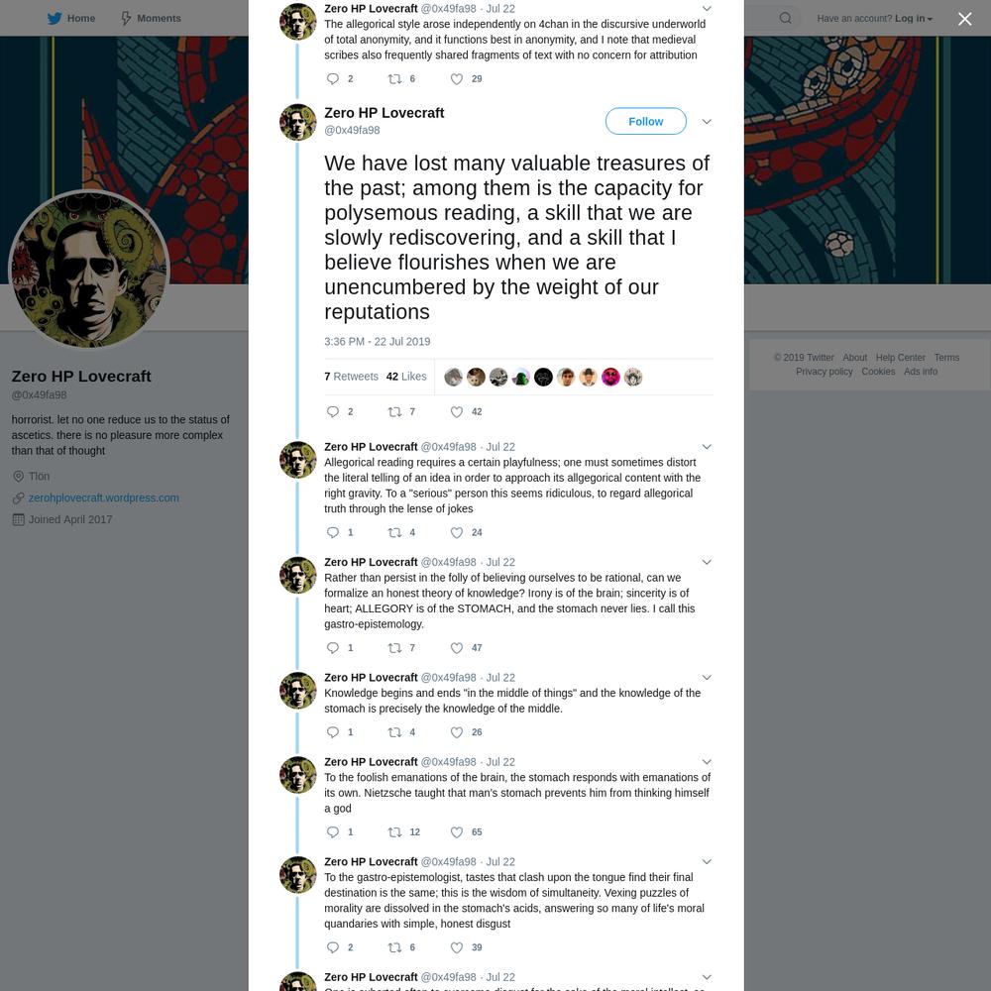Retweet the Nietzsche tweet with 12 retweets
The width and height of the screenshot is (991, 991).
coord(394,832)
